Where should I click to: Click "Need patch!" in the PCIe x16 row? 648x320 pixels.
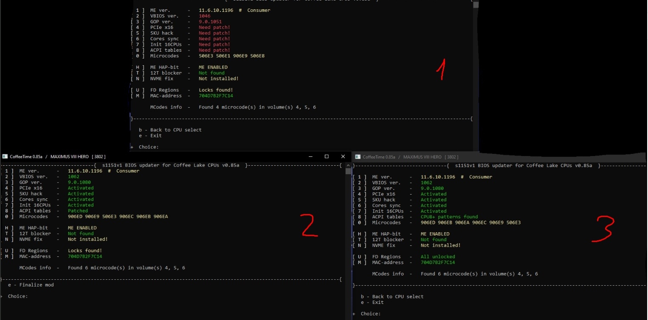(x=214, y=27)
